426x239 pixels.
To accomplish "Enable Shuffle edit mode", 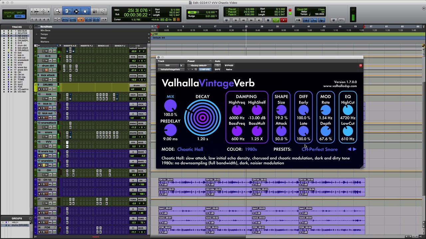I will pos(9,13).
